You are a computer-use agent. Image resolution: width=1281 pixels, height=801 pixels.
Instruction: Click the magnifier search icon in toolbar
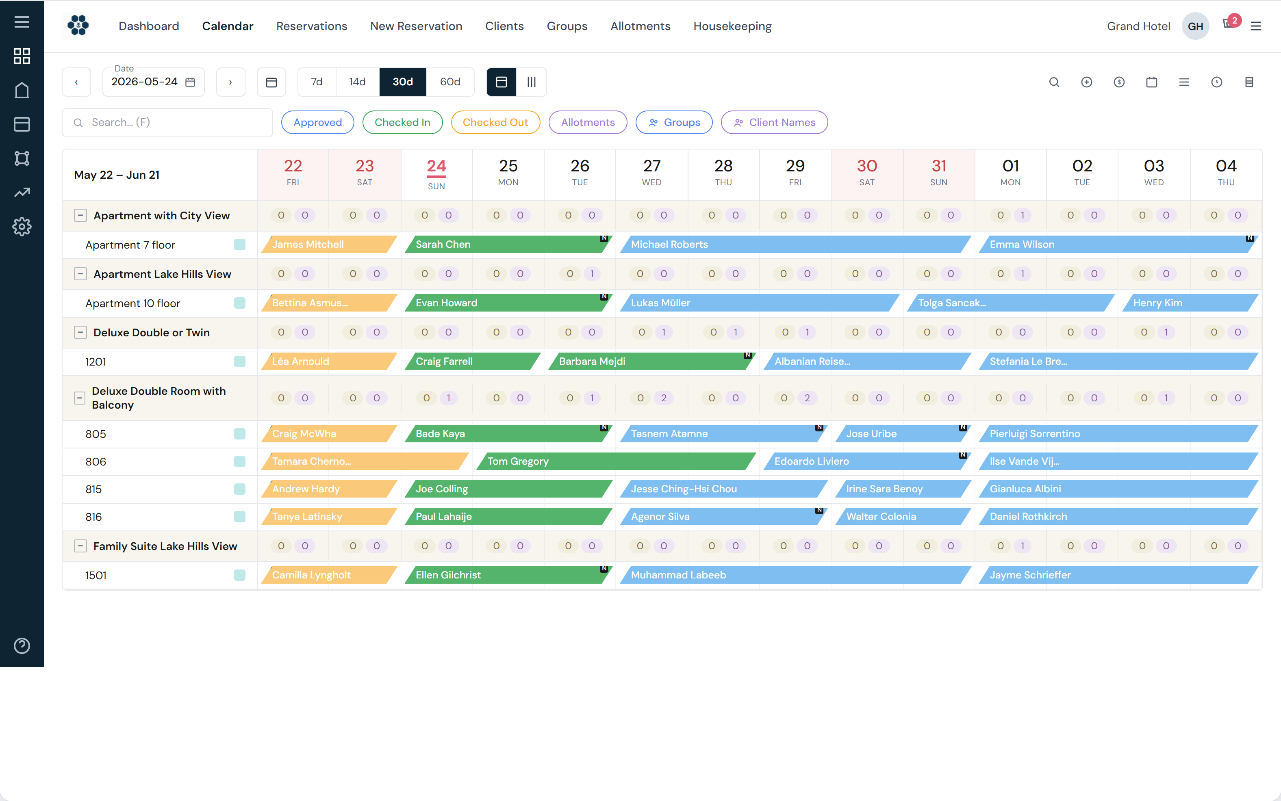[1054, 82]
